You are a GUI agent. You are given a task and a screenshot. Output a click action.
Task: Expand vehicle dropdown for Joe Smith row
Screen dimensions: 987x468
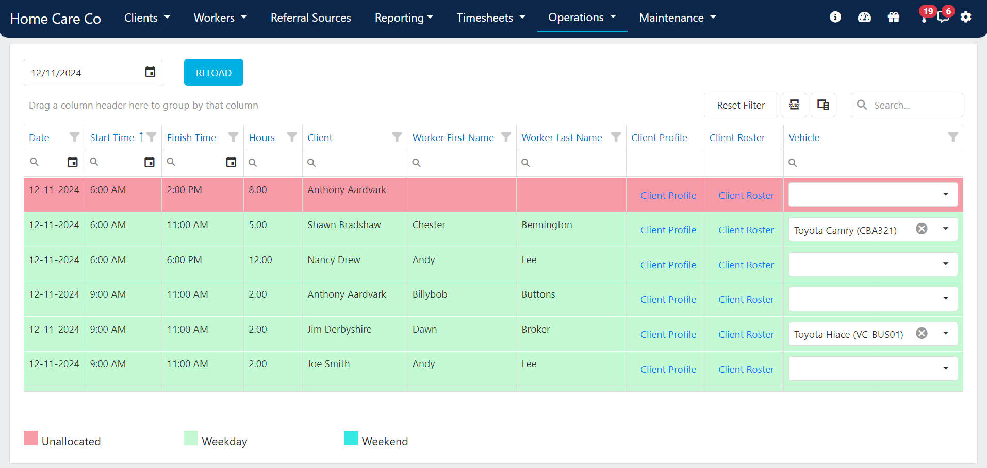[x=946, y=368]
